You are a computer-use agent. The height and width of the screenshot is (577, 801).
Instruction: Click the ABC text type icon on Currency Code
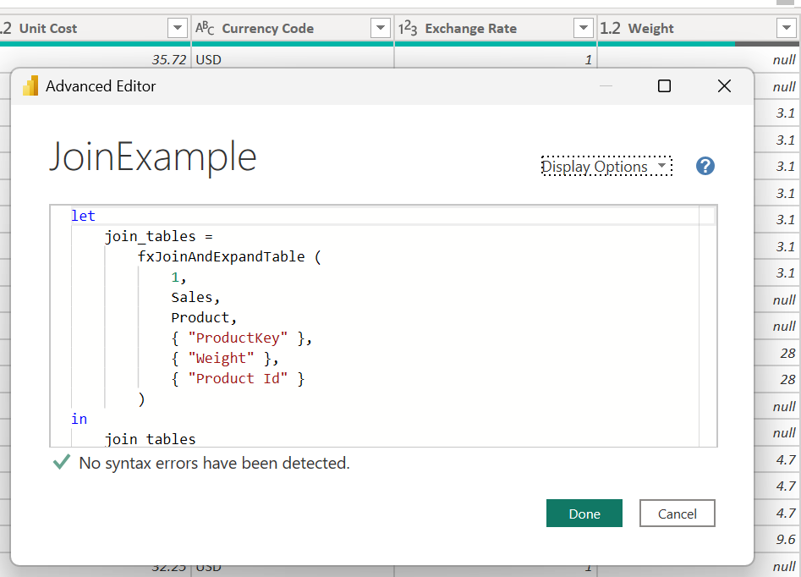point(205,29)
